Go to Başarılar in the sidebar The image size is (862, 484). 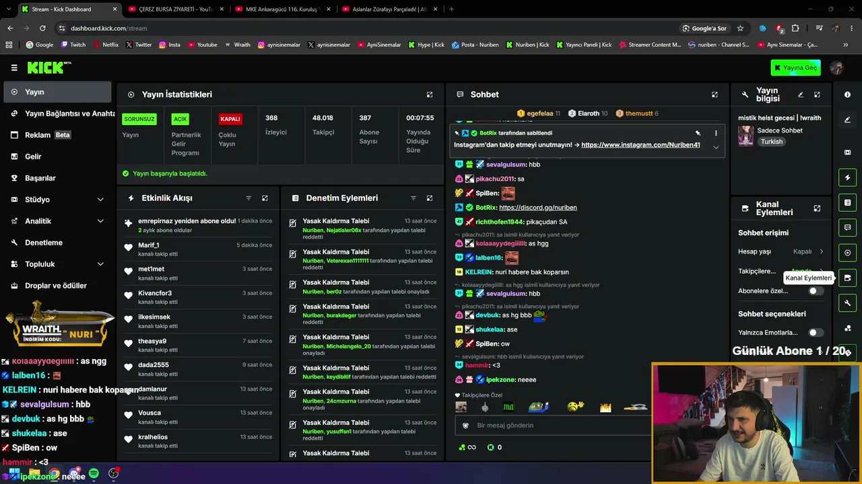tap(57, 178)
